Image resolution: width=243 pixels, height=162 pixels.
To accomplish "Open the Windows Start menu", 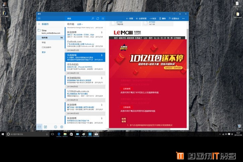I will (x=3, y=134).
